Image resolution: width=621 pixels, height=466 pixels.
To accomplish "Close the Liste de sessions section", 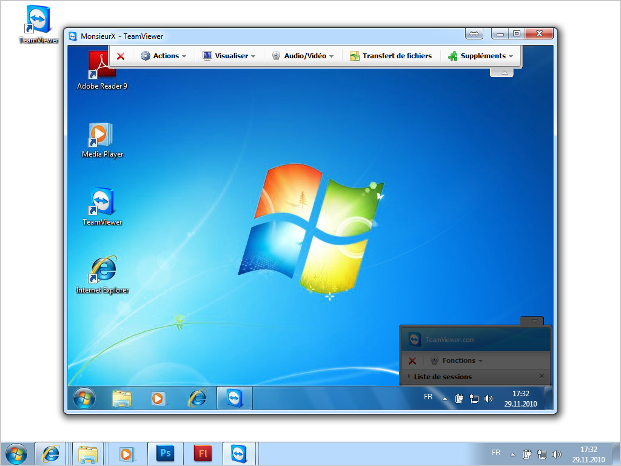I will coord(542,376).
